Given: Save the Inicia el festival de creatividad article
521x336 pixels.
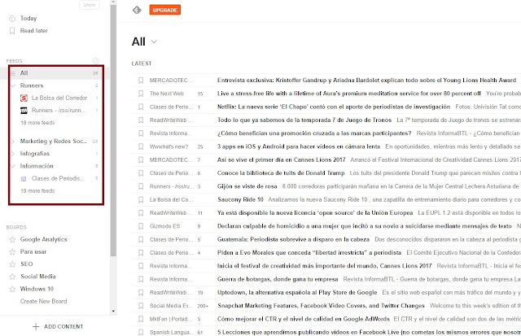Looking at the screenshot, I should coord(141,266).
